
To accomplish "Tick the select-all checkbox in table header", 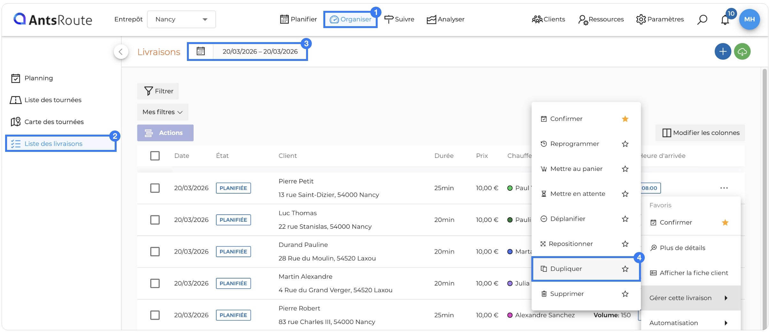I will [x=155, y=156].
